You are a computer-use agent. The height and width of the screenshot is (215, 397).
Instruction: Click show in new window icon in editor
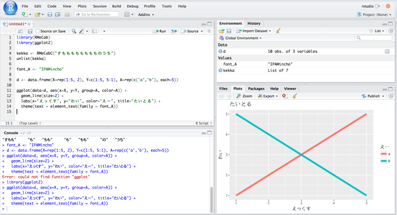tap(20, 31)
